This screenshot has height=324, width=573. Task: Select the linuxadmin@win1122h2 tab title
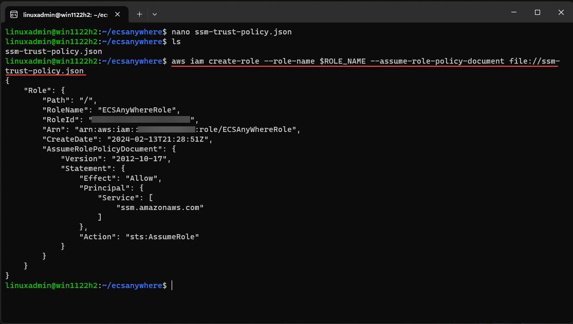click(66, 14)
